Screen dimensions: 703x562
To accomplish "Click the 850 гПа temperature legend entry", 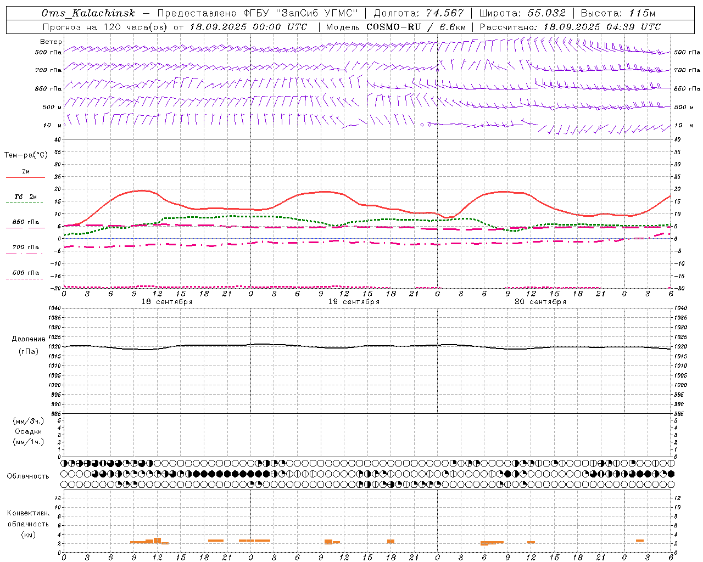I will [x=26, y=222].
